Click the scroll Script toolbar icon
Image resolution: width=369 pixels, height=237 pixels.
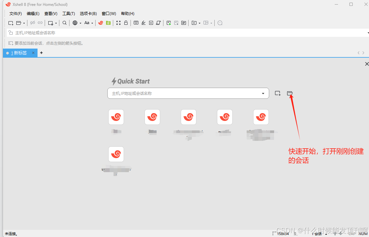coord(158,23)
